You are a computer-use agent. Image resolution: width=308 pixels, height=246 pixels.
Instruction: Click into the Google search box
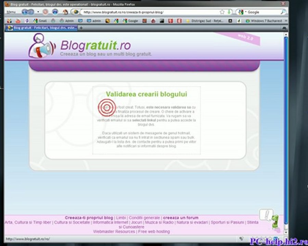click(263, 12)
